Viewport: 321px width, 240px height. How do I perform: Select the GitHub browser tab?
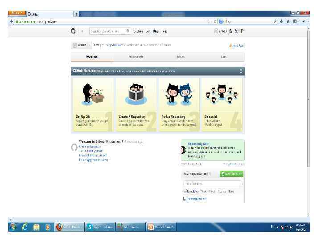pyautogui.click(x=50, y=14)
